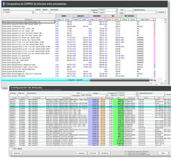171x158 pixels.
Task: Click the Especificaciones field in Configuración de Articulos
Action: click(x=152, y=95)
